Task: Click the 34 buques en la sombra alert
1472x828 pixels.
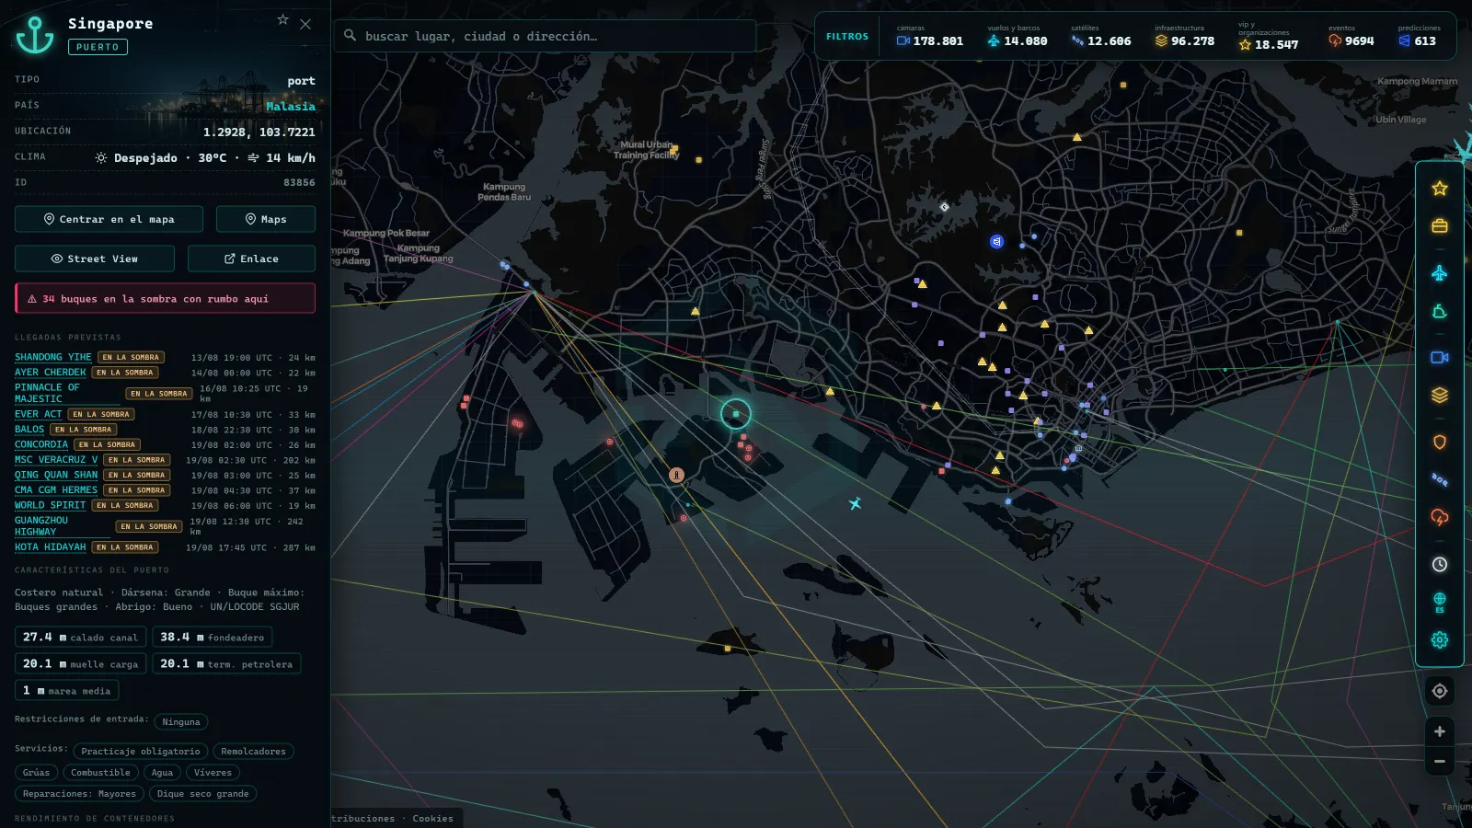Action: pyautogui.click(x=165, y=299)
